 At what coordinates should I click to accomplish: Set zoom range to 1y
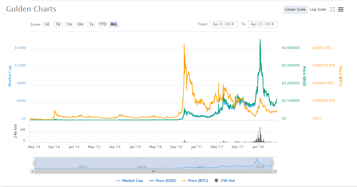tap(91, 24)
